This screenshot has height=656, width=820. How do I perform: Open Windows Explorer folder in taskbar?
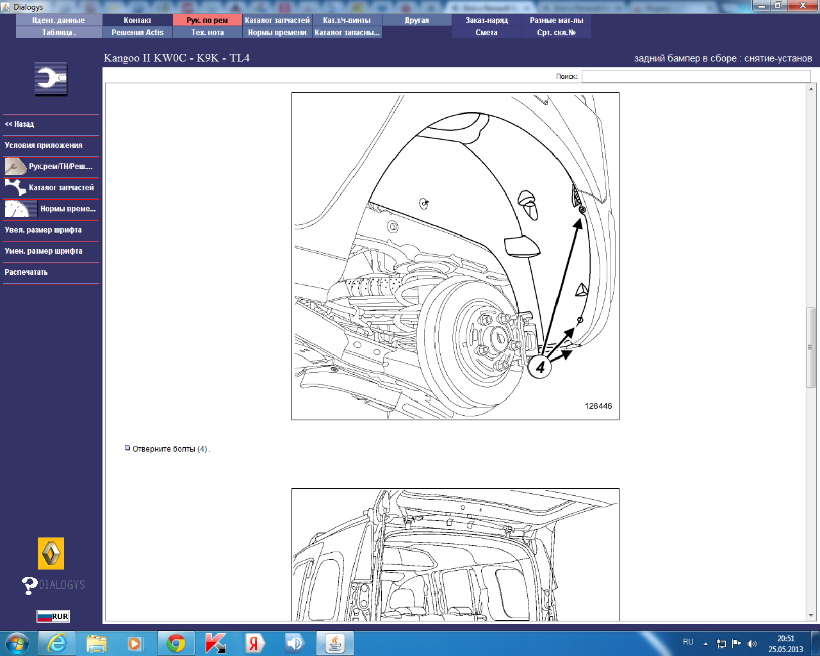click(97, 643)
